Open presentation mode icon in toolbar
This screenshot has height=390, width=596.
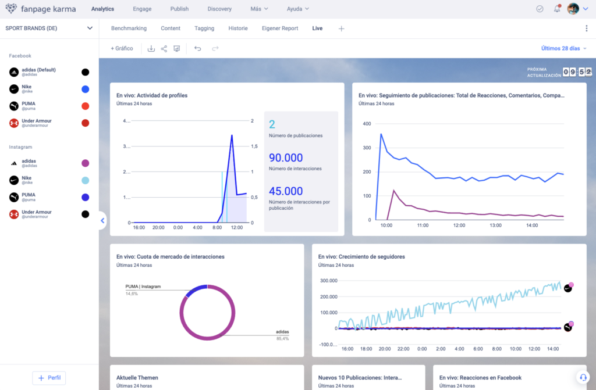coord(177,49)
